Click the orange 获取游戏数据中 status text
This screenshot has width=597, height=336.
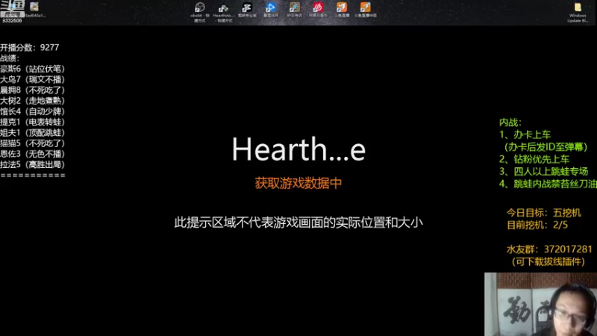click(298, 183)
